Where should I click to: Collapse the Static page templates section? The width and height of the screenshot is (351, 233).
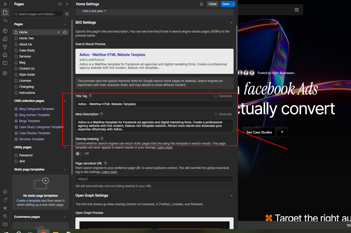click(65, 170)
